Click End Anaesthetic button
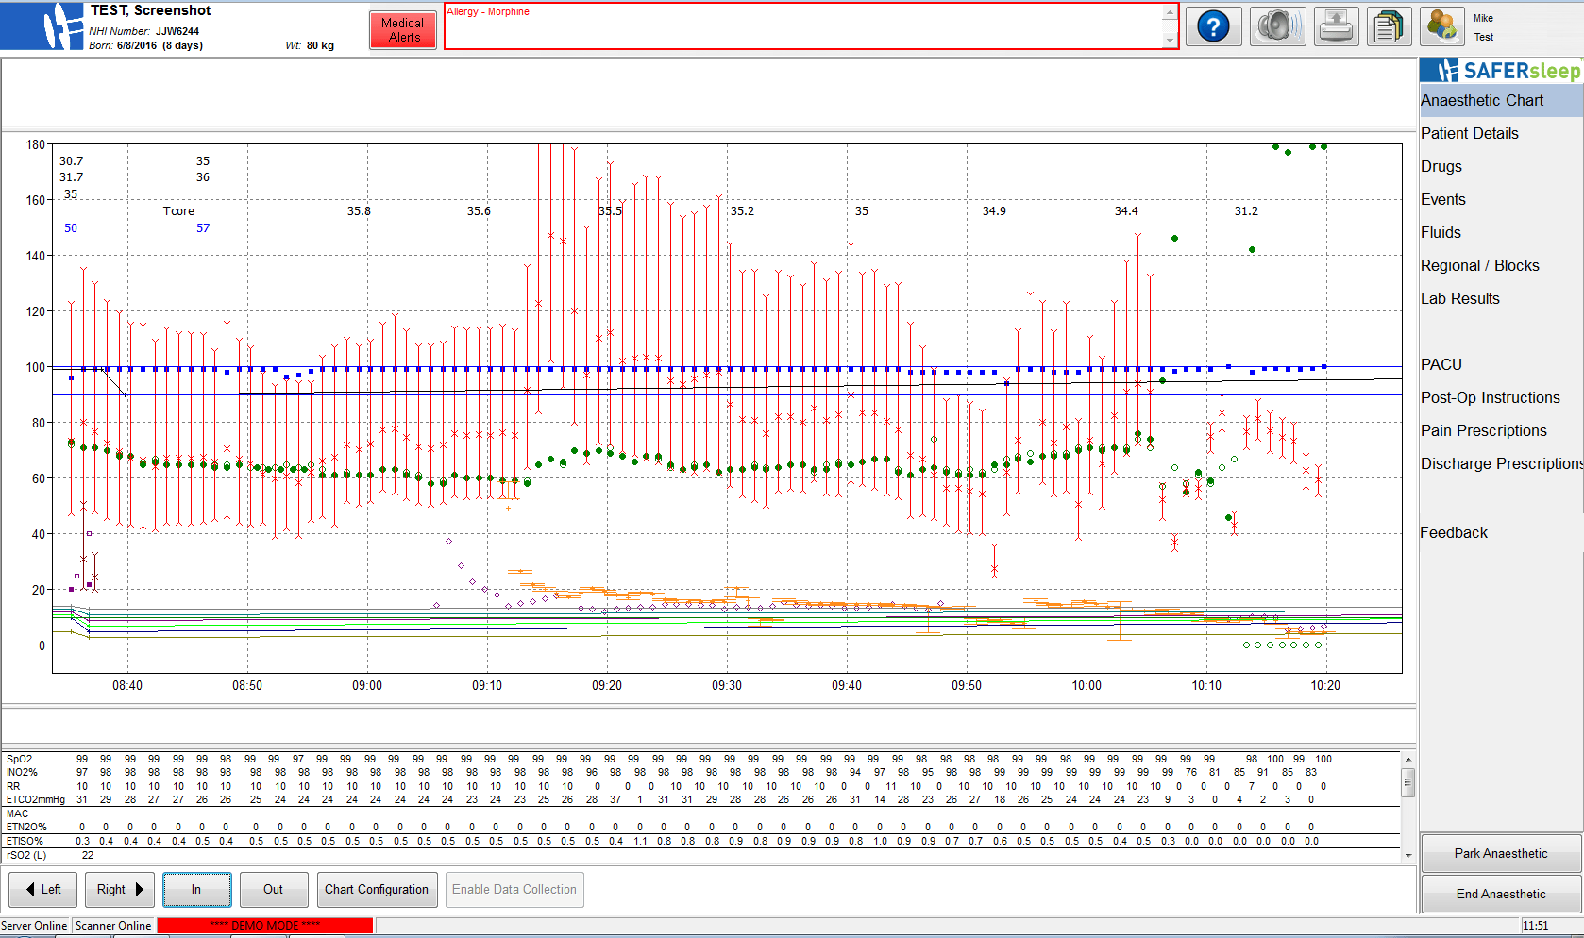Viewport: 1584px width, 938px height. coord(1501,894)
